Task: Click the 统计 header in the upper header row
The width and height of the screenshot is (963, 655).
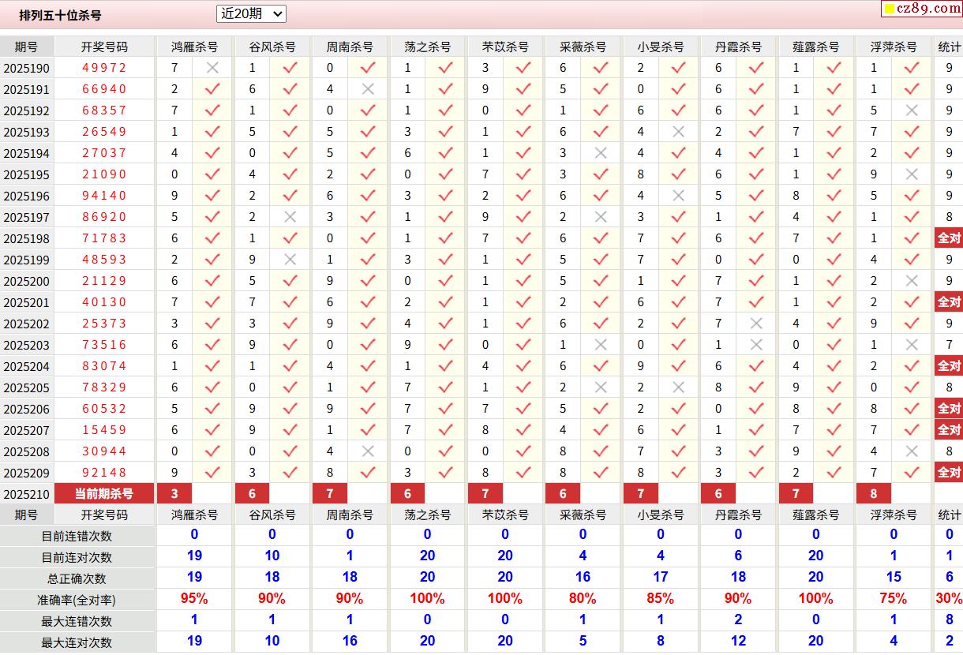Action: pyautogui.click(x=950, y=47)
